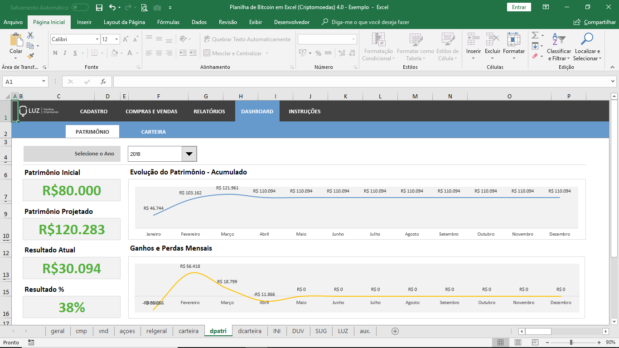619x348 pixels.
Task: Click the Copiar (copy) icon
Action: click(30, 45)
